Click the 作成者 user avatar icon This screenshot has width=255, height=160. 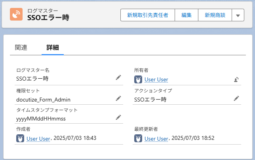(20, 138)
